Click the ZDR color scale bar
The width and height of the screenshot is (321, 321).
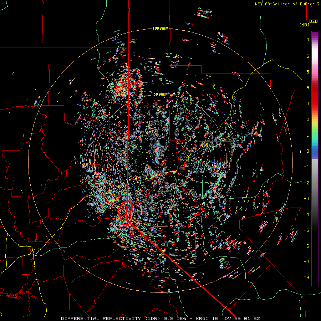315,158
